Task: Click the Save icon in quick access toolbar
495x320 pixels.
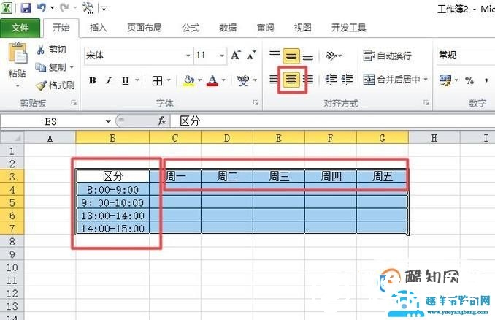Action: pos(26,7)
